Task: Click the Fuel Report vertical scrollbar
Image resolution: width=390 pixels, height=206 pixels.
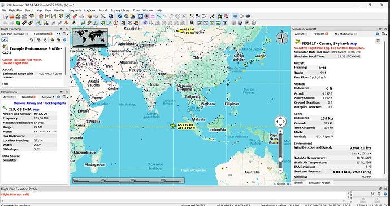Action: [x=66, y=61]
